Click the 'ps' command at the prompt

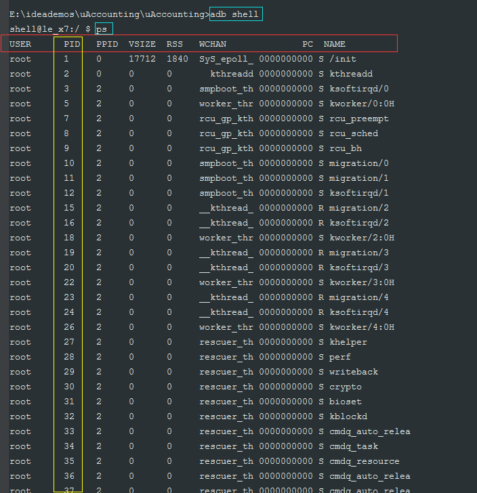pos(102,30)
